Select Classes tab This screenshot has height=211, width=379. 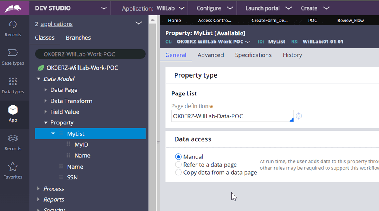[45, 38]
